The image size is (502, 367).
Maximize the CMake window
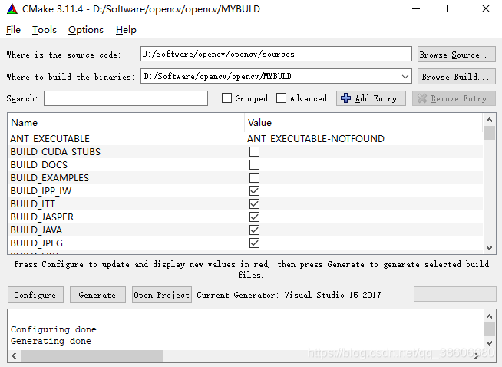[451, 9]
